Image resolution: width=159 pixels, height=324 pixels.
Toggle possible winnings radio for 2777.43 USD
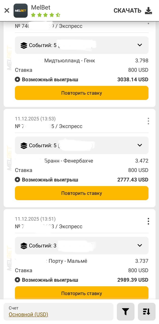17,180
